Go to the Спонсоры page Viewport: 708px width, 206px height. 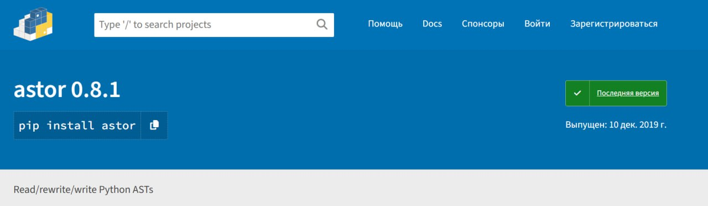pos(483,24)
